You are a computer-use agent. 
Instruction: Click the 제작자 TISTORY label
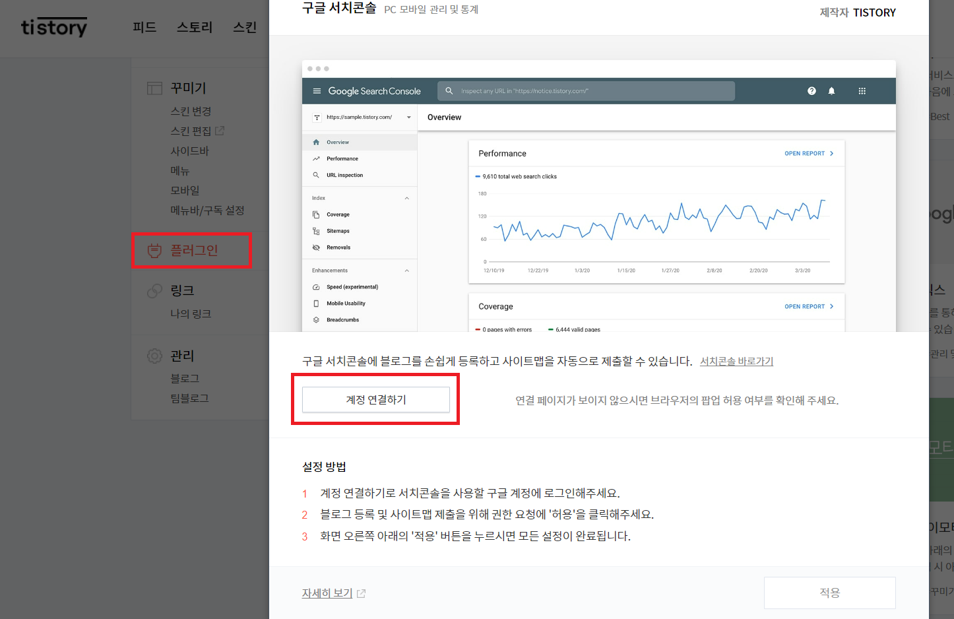(858, 13)
